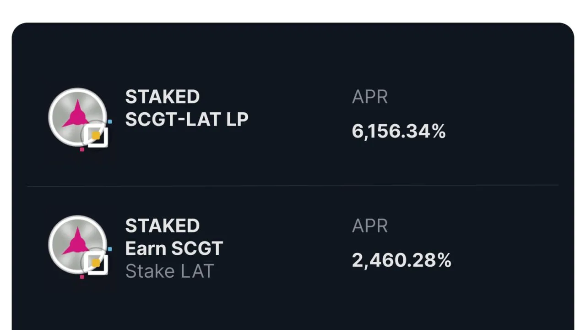Select the 2,460.28% APR value
Viewport: 586px width, 330px height.
tap(402, 260)
